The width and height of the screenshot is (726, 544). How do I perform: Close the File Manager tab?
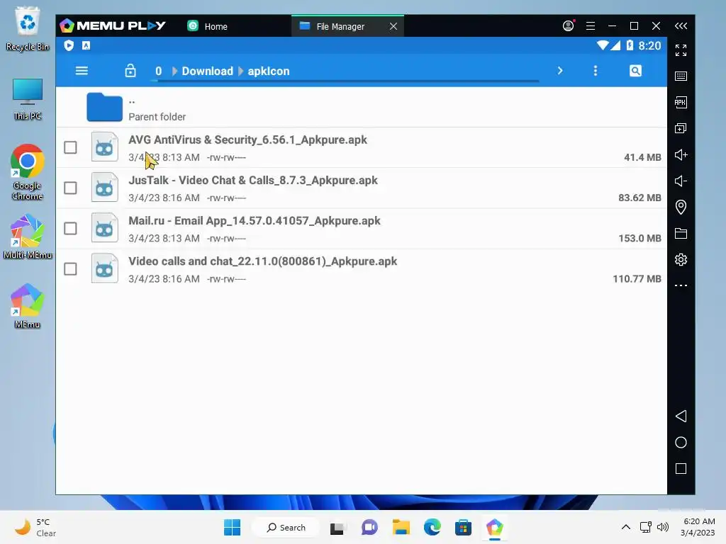pos(393,26)
